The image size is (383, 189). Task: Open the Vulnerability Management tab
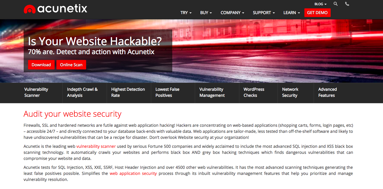(x=212, y=92)
